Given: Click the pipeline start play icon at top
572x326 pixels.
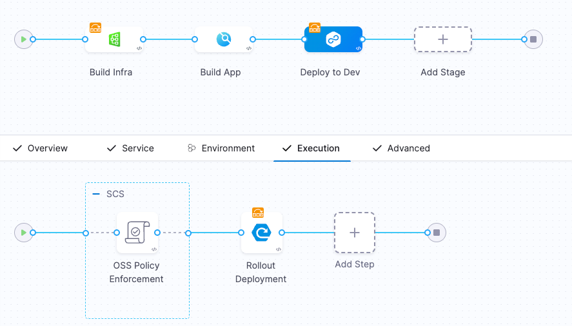Looking at the screenshot, I should tap(24, 39).
